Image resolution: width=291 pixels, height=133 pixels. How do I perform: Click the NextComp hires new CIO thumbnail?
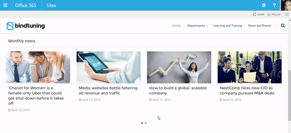[249, 67]
